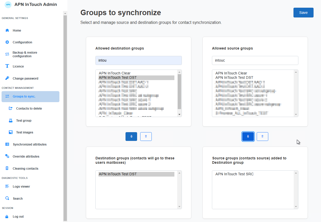
Task: Open the Synchronized attributes menu item
Action: tap(30, 144)
